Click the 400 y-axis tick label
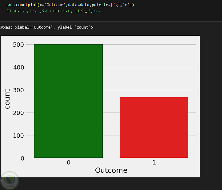The image size is (222, 190). [19, 67]
